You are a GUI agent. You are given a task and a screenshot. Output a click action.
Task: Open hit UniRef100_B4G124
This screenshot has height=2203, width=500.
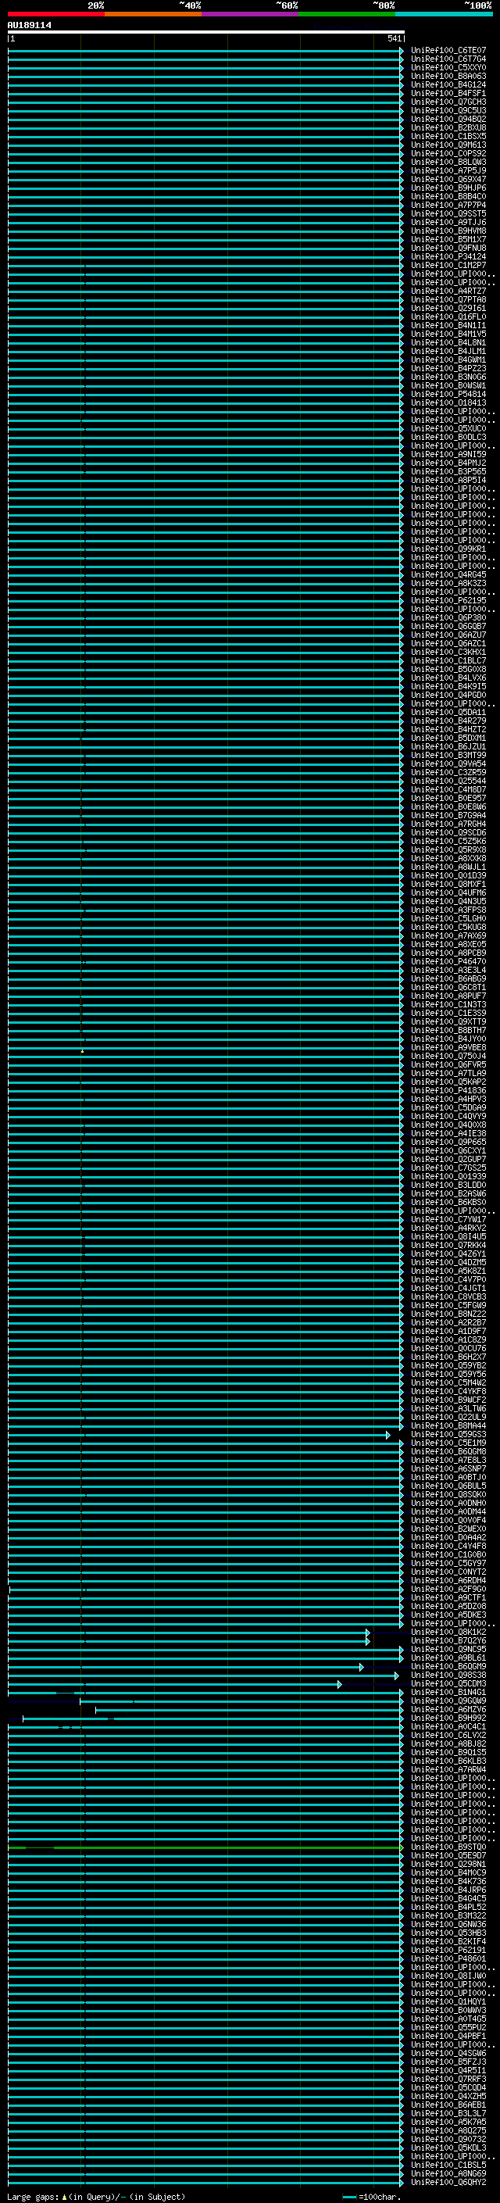point(448,84)
